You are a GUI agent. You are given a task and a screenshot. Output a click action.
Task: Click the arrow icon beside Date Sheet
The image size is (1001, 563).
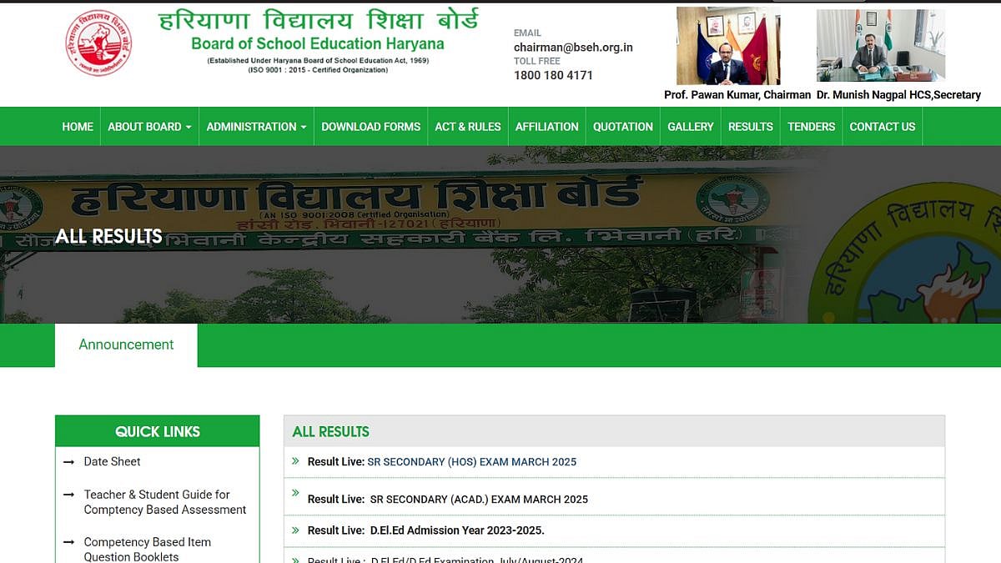[68, 461]
